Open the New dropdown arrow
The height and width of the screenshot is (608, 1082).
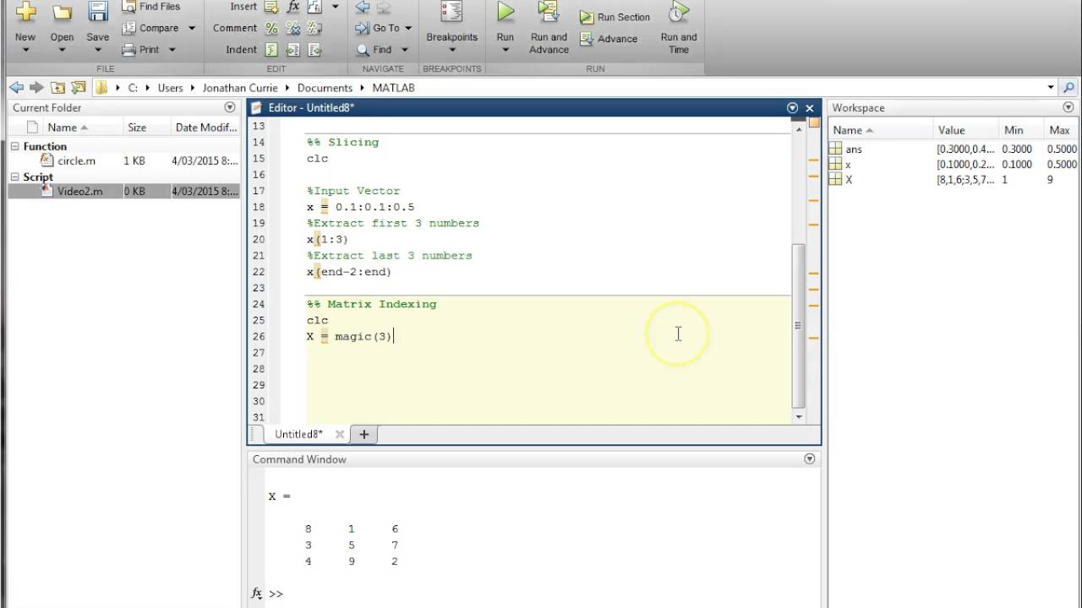25,50
